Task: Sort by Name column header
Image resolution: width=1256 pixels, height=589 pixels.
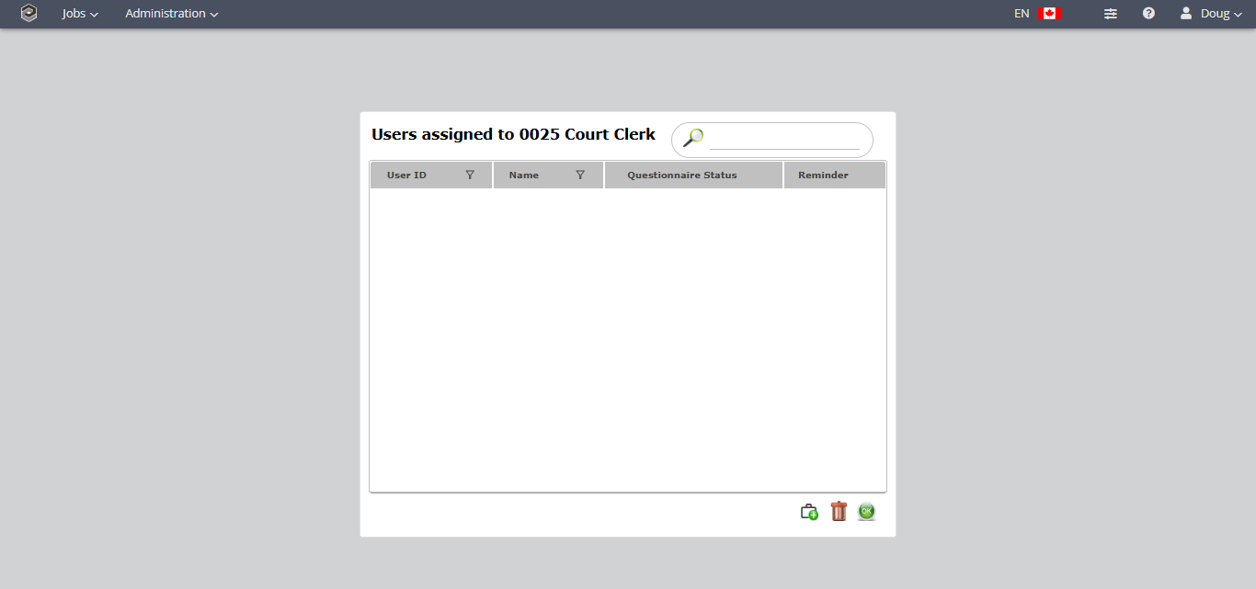Action: (524, 175)
